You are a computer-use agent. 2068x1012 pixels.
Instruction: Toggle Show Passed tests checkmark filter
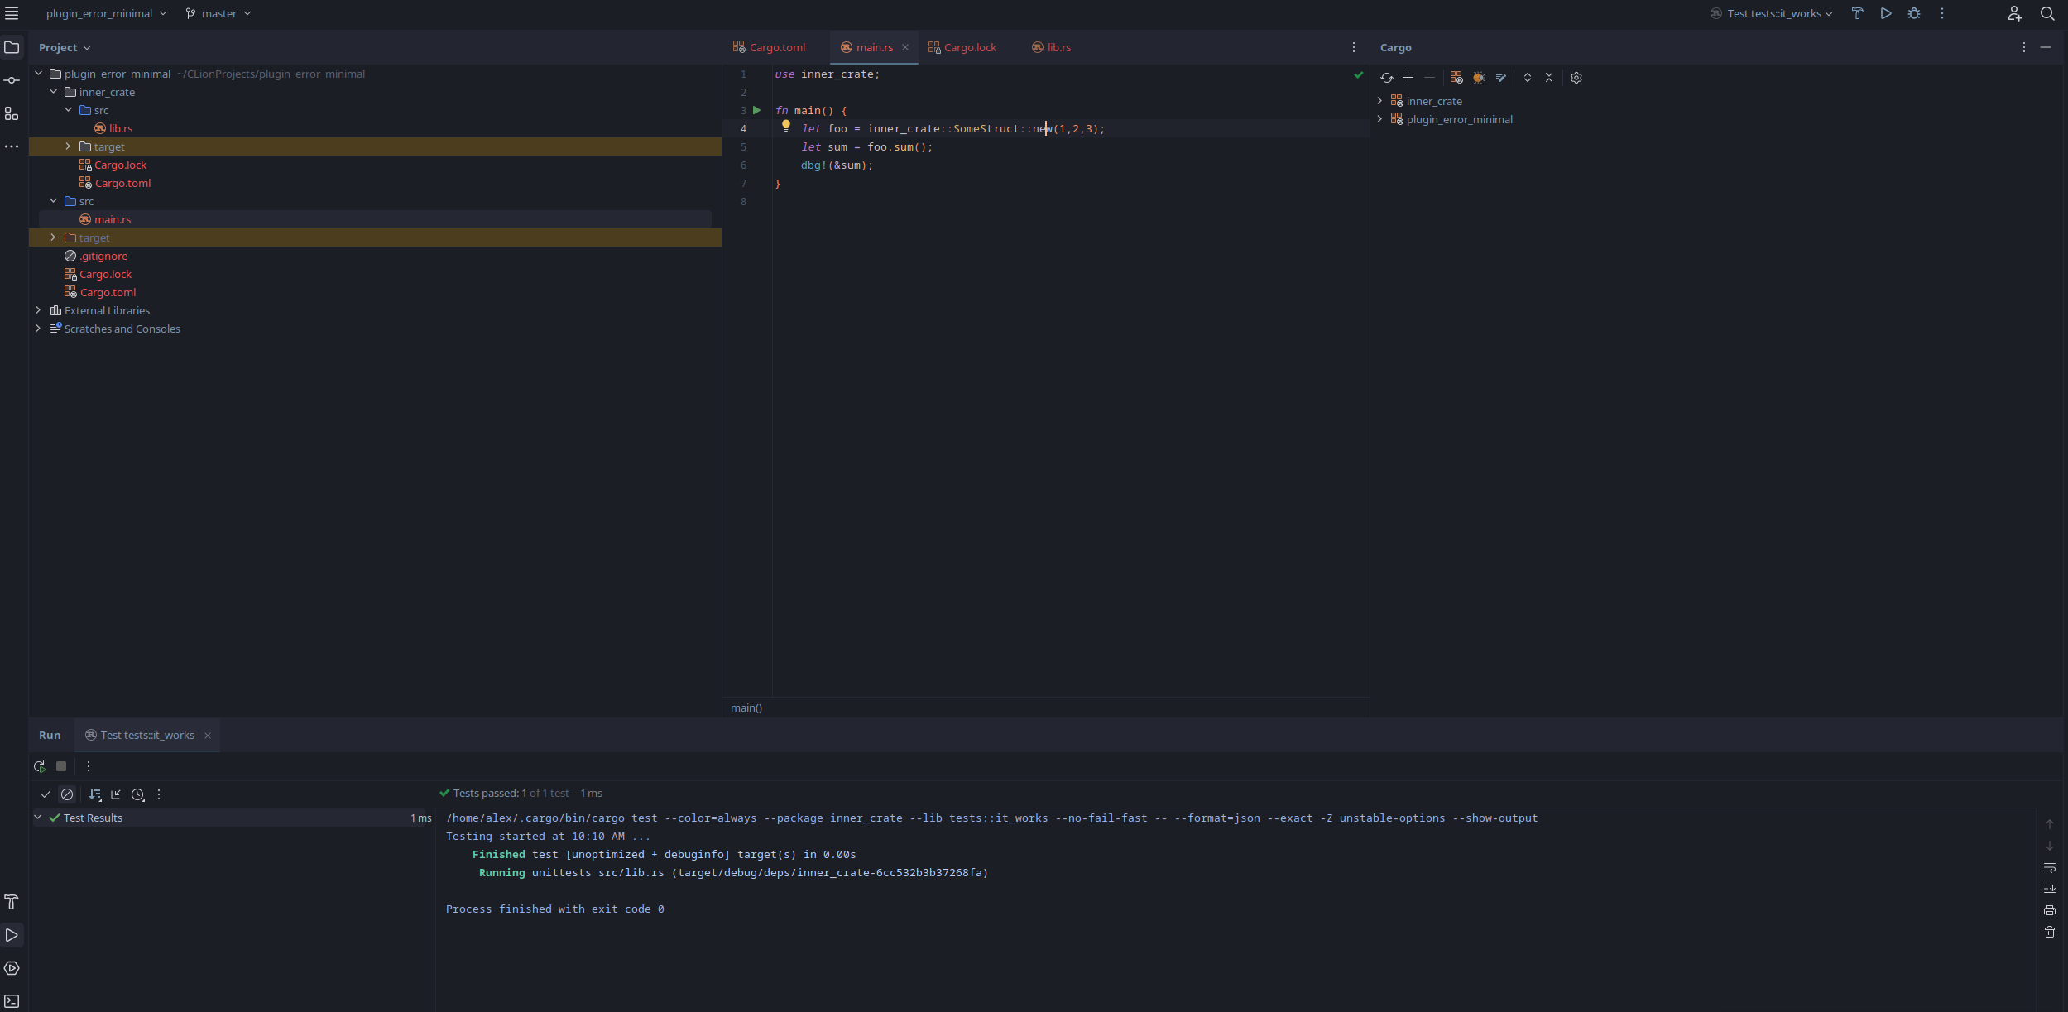click(x=46, y=794)
